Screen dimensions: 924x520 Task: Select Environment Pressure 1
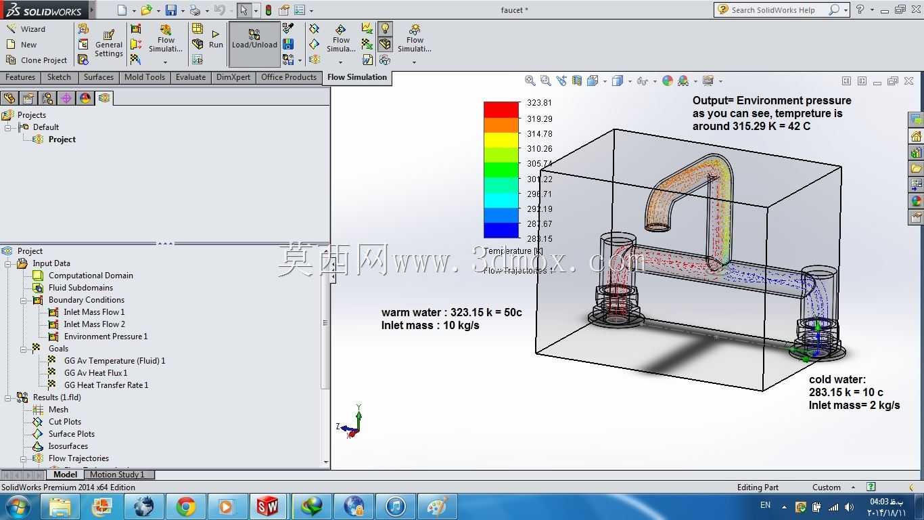106,337
